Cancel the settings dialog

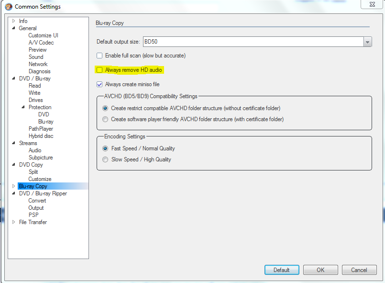coord(359,270)
